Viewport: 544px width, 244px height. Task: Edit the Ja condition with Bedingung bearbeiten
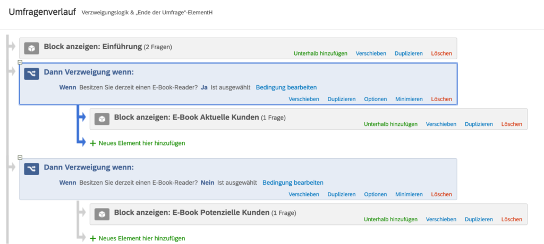pos(286,87)
